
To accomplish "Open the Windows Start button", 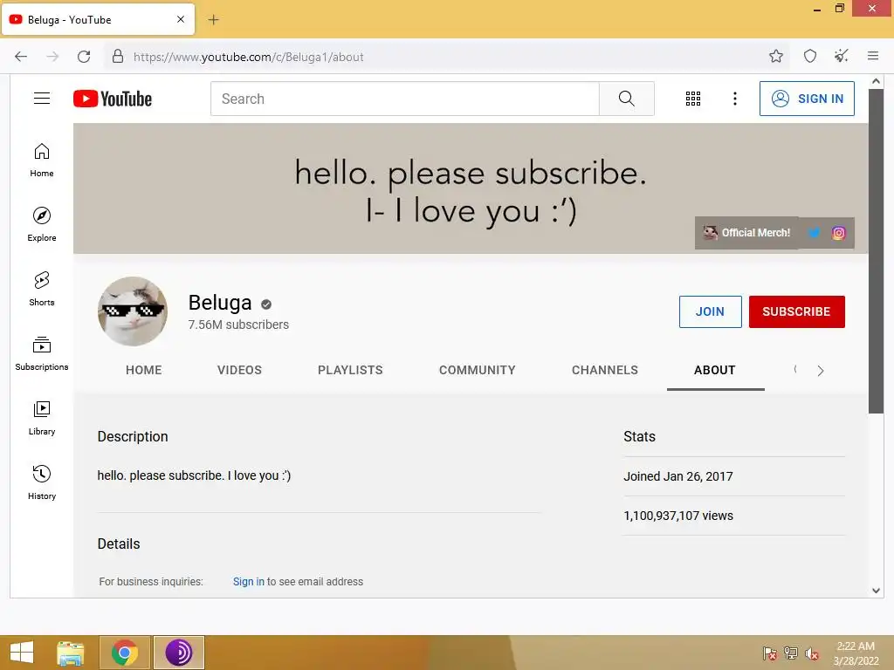I will click(x=22, y=653).
